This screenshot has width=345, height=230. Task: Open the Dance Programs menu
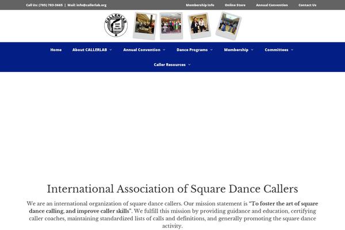(192, 50)
